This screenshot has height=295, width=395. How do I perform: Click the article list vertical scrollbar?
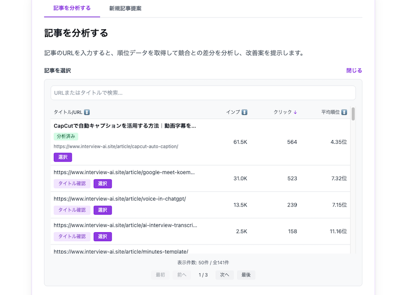pos(353,114)
